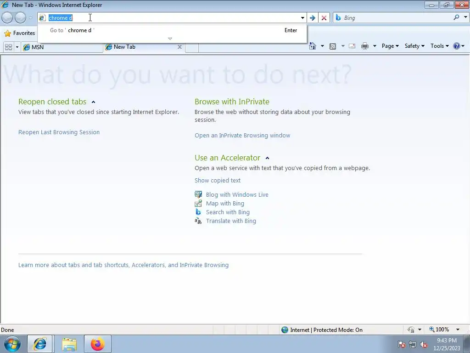Open the Page menu
470x353 pixels.
(x=390, y=46)
